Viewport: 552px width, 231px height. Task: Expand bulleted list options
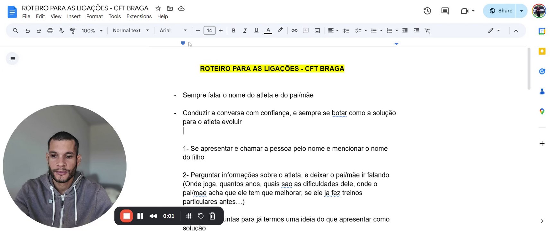coord(381,31)
